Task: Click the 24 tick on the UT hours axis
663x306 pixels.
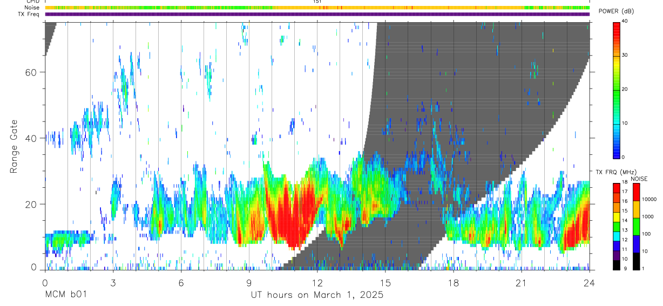Action: tap(589, 282)
